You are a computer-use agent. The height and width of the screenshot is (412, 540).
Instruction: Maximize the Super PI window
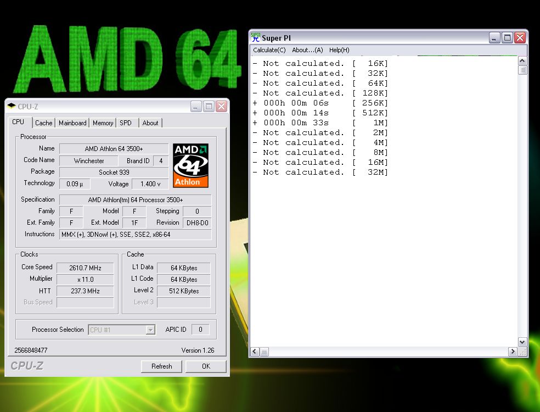pos(507,37)
